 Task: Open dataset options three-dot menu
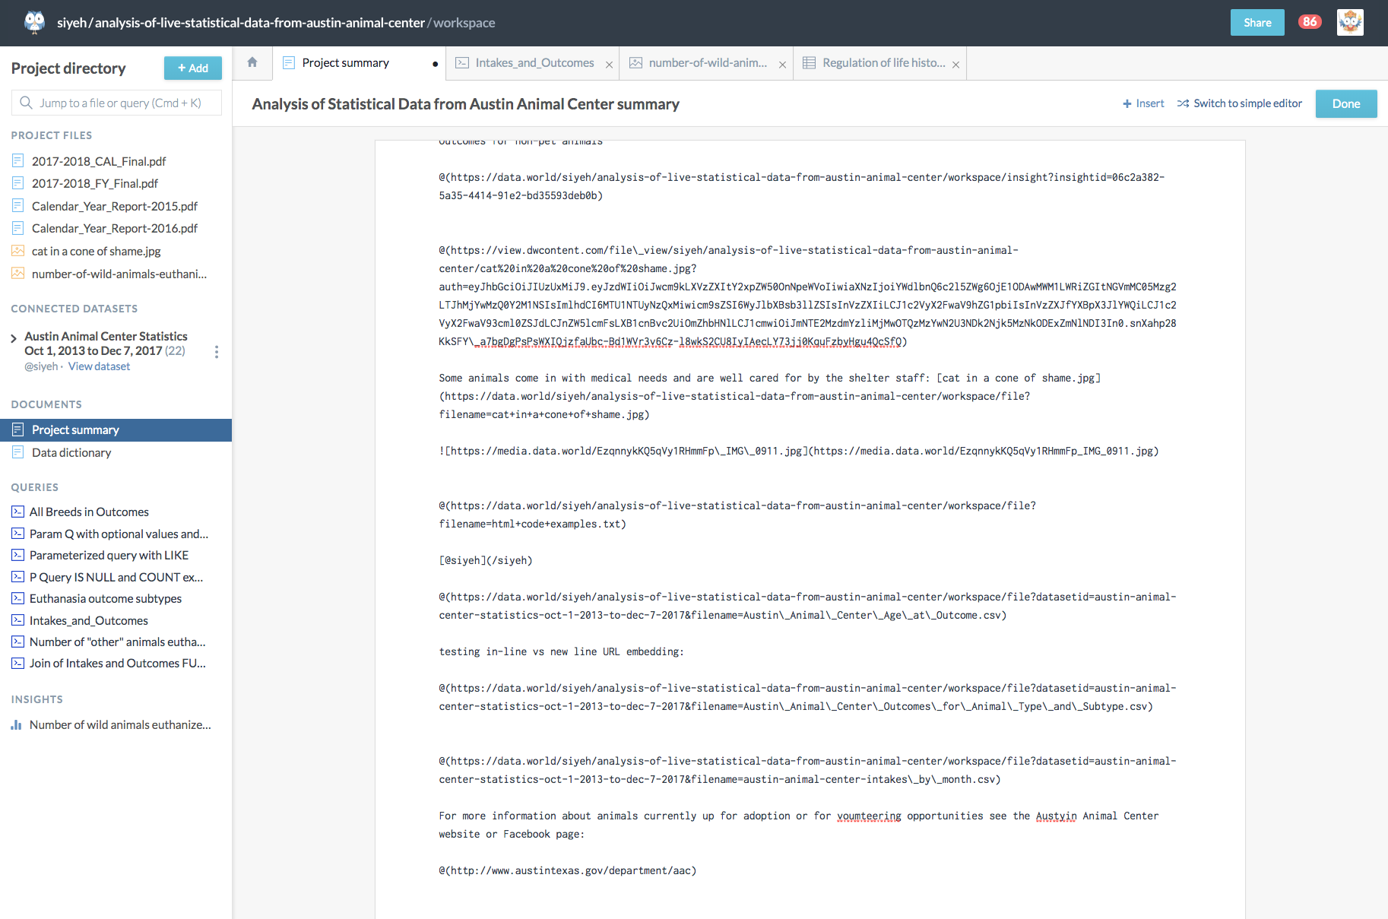[x=217, y=351]
